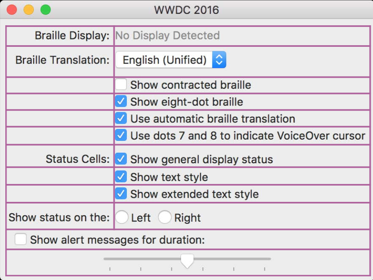
Task: Select the Left status position radio button
Action: [122, 218]
